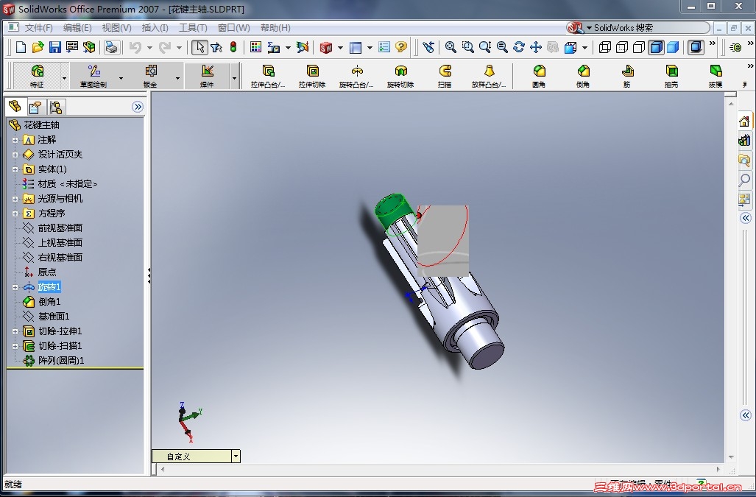Open dropdown arrow next to 特征
The height and width of the screenshot is (497, 756).
point(64,77)
